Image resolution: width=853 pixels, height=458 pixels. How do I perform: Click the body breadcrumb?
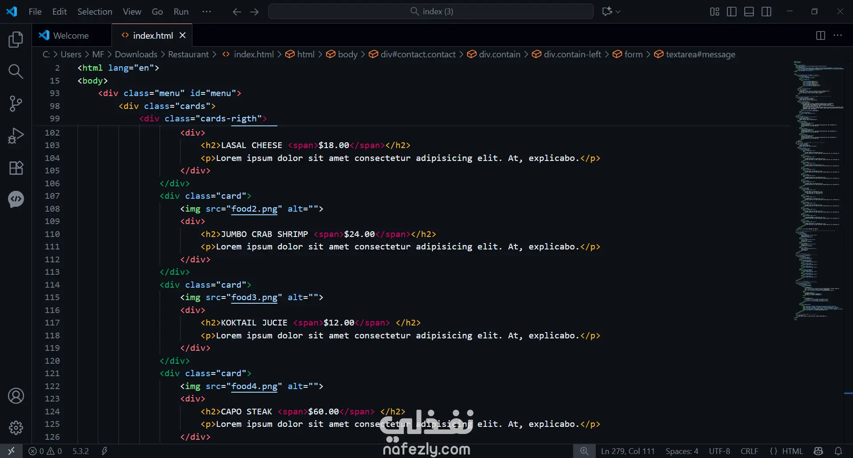[342, 54]
